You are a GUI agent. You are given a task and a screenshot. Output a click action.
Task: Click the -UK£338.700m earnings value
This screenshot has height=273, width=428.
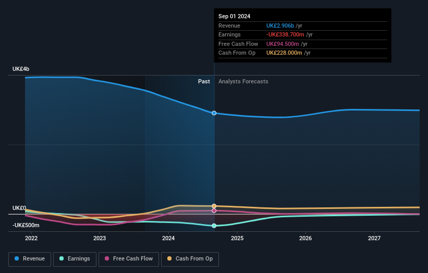285,34
